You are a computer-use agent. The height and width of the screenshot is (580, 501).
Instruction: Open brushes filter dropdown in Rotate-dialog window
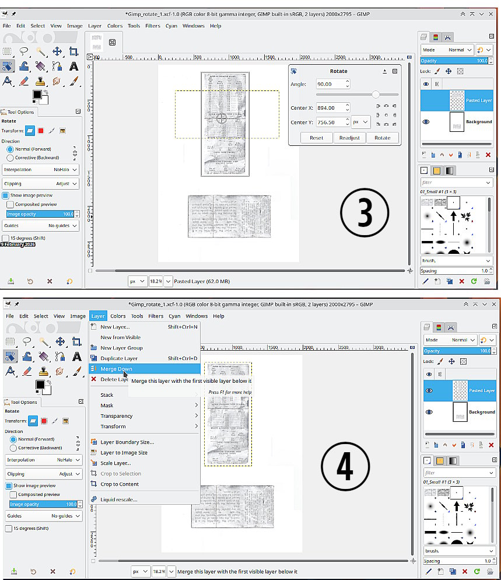(x=457, y=183)
